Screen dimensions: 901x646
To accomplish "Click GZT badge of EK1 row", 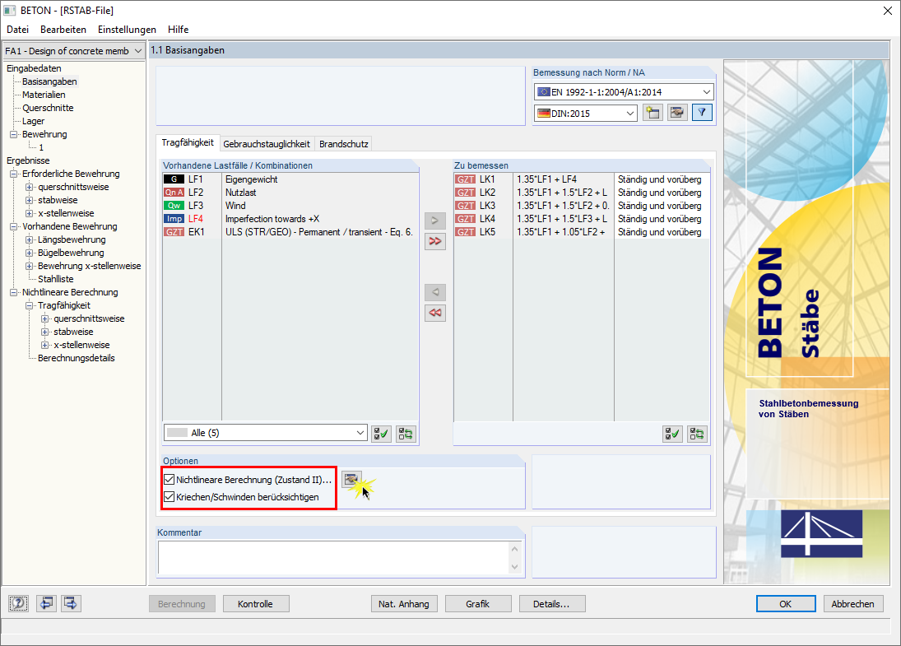I will click(174, 232).
